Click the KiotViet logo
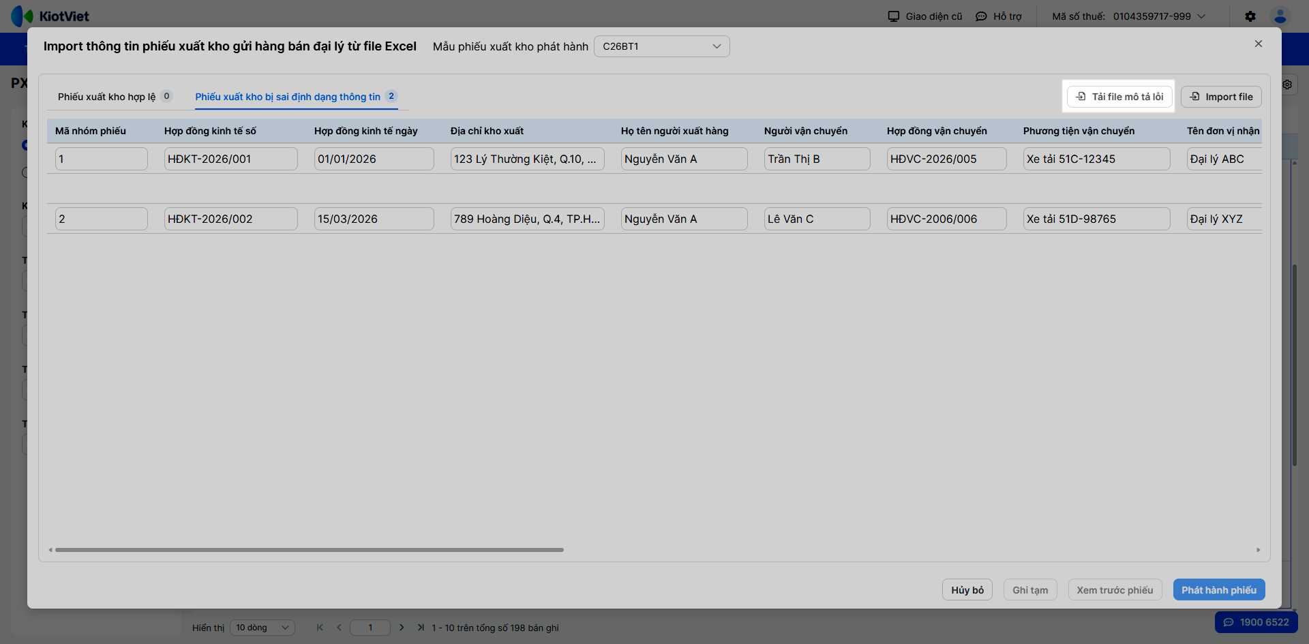The height and width of the screenshot is (644, 1309). tap(50, 16)
